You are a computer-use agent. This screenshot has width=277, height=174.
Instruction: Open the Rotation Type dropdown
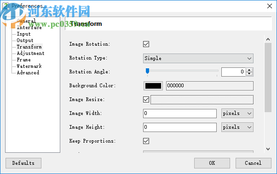[198, 58]
